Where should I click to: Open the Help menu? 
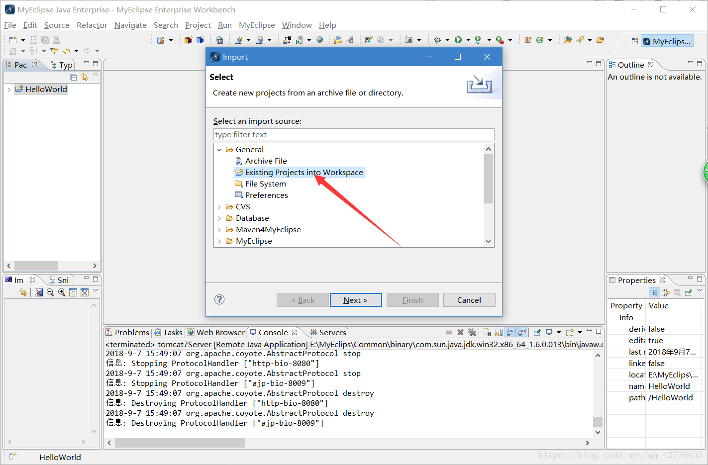click(x=327, y=25)
